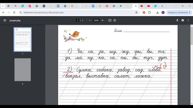
Task: Switch to the pink icon tab
Action: point(30,6)
